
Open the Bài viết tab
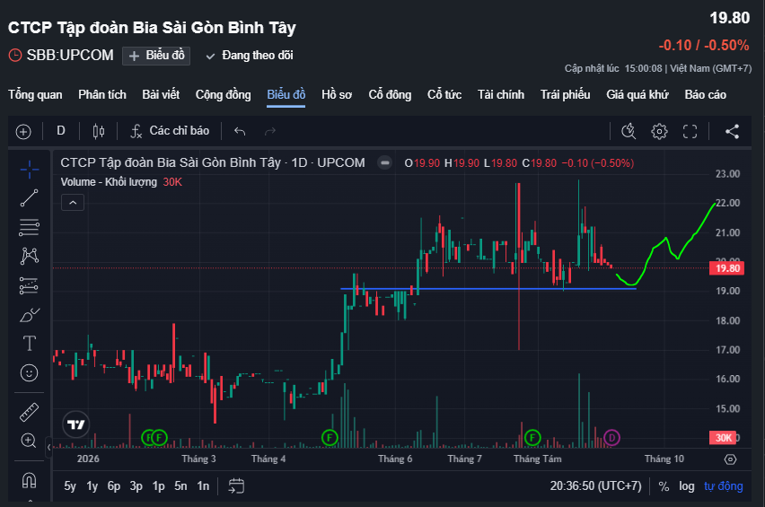[161, 94]
